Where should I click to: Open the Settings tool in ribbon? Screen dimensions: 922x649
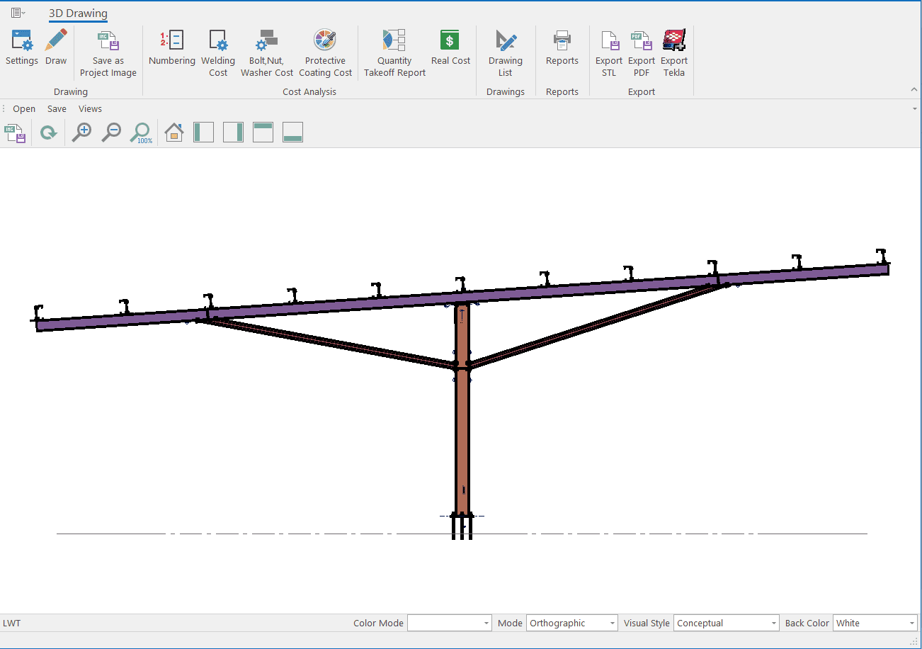click(22, 47)
